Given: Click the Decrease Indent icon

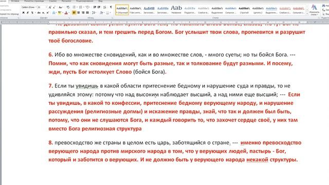Looking at the screenshot, I should [95, 7].
